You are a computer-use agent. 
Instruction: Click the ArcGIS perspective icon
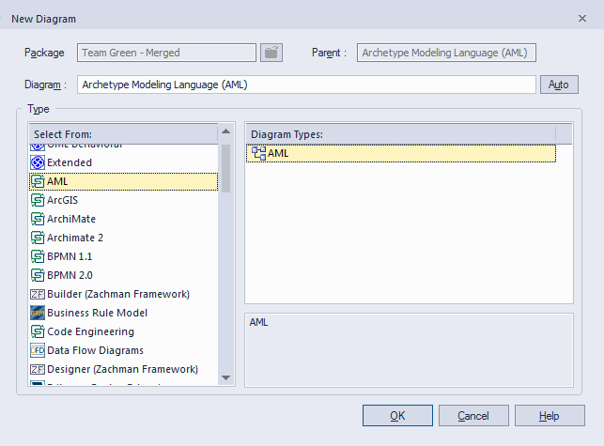tap(38, 200)
